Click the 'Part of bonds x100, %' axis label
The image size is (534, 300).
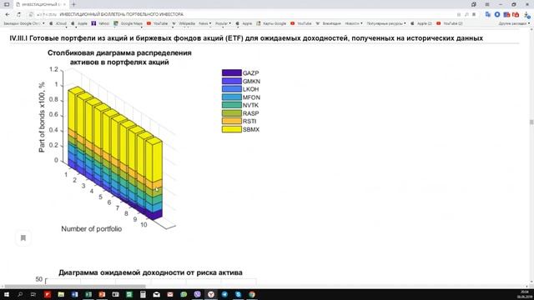pyautogui.click(x=42, y=117)
